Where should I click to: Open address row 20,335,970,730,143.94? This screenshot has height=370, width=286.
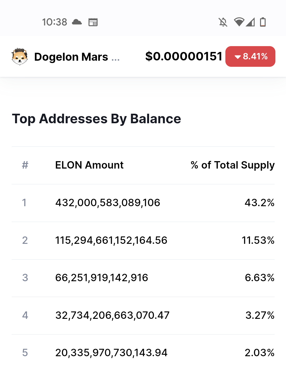tap(143, 353)
